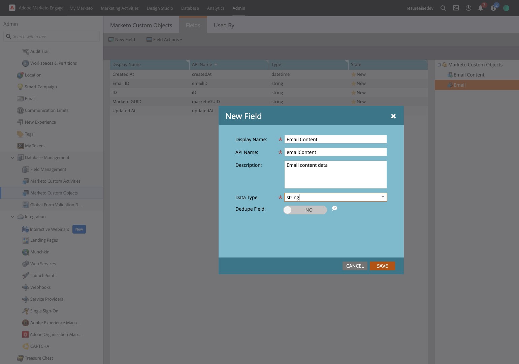Select Global Form Validation R... tree item
The width and height of the screenshot is (519, 364).
56,205
